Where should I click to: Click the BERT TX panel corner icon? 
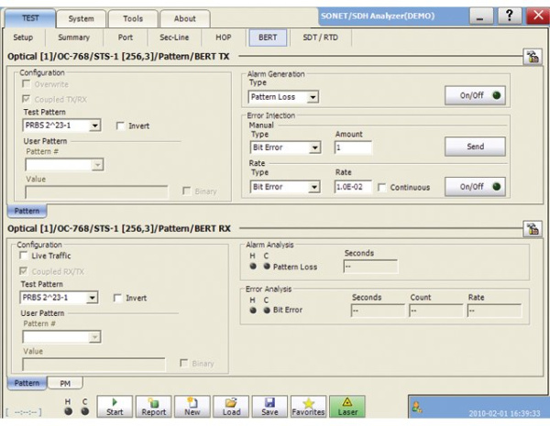click(529, 58)
